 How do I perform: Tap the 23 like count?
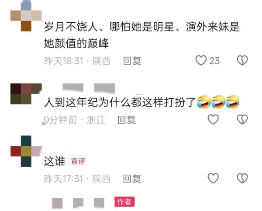[x=214, y=61]
